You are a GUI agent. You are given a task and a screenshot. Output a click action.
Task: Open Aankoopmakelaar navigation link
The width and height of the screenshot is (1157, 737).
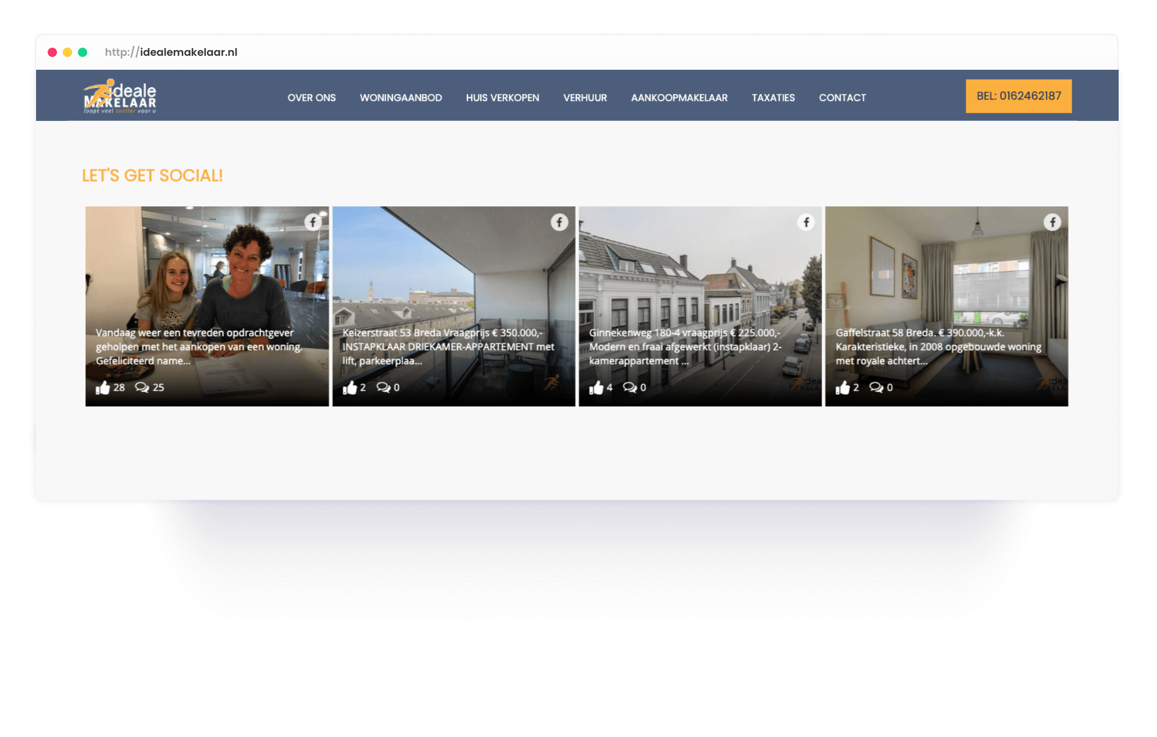coord(679,98)
